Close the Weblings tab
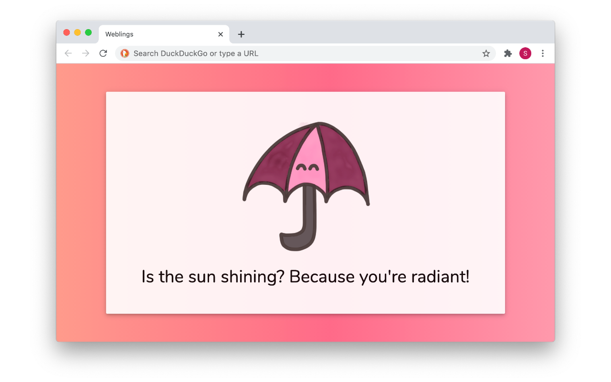This screenshot has height=382, width=611. coord(221,34)
